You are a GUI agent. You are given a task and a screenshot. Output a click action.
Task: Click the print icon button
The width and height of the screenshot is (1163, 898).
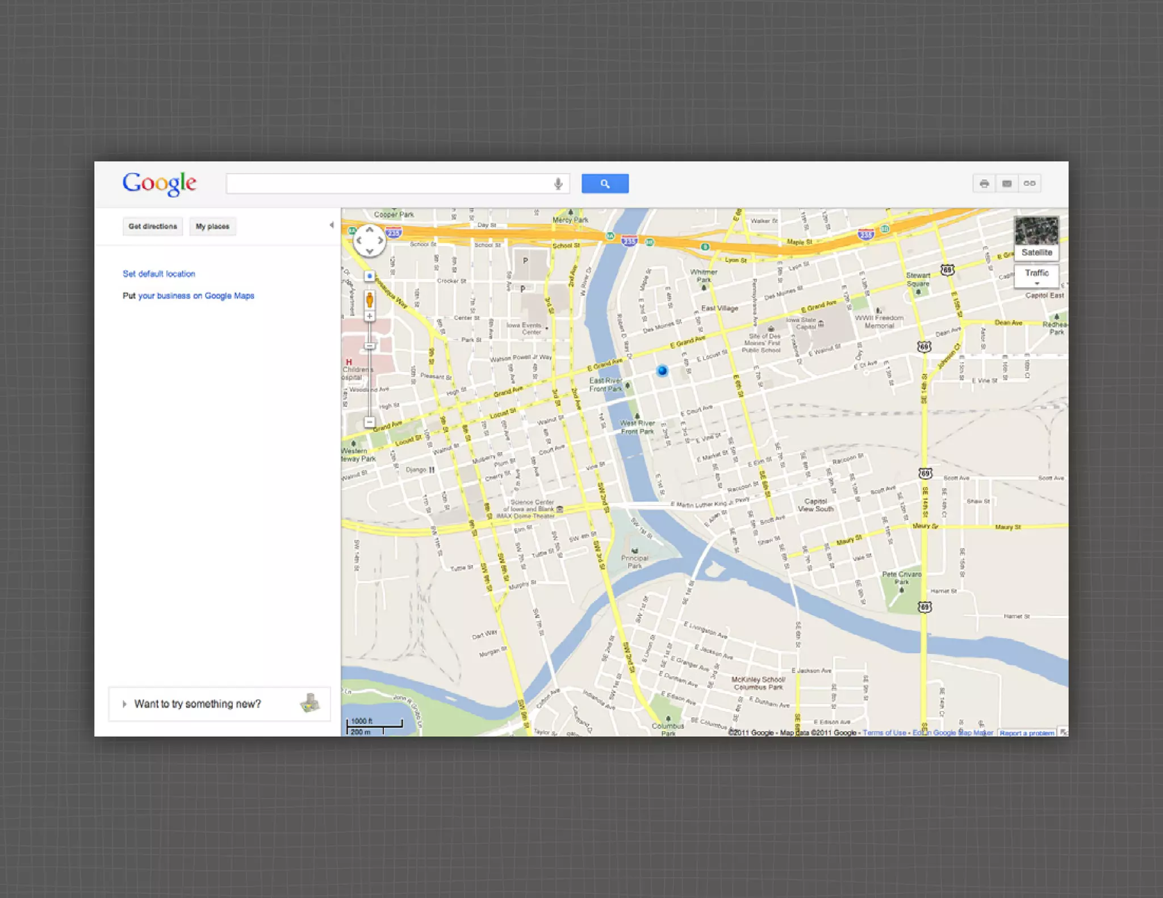coord(984,184)
